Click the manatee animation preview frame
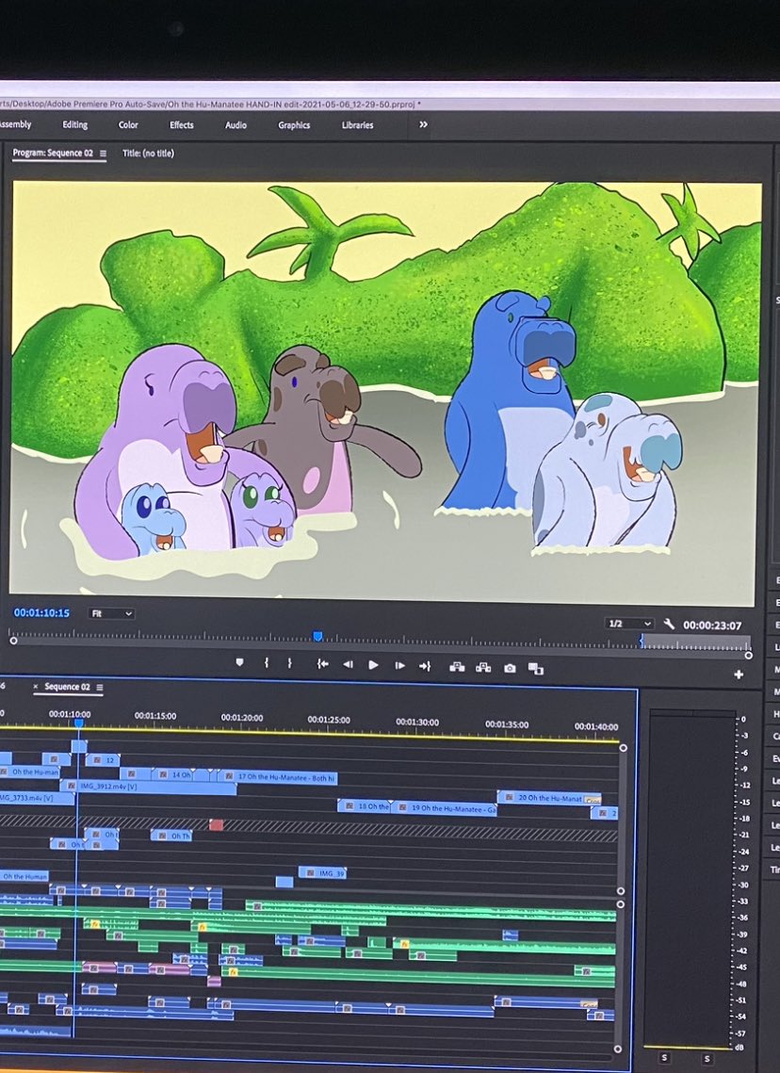 (x=385, y=393)
